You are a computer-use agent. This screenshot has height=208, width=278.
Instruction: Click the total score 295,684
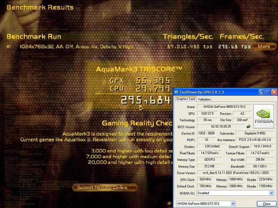tap(146, 100)
